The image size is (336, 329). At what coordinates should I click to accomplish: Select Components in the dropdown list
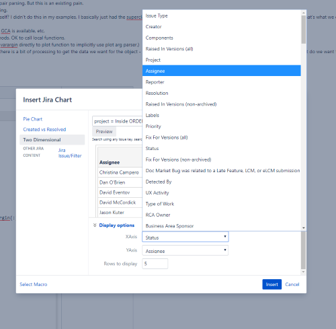222,38
